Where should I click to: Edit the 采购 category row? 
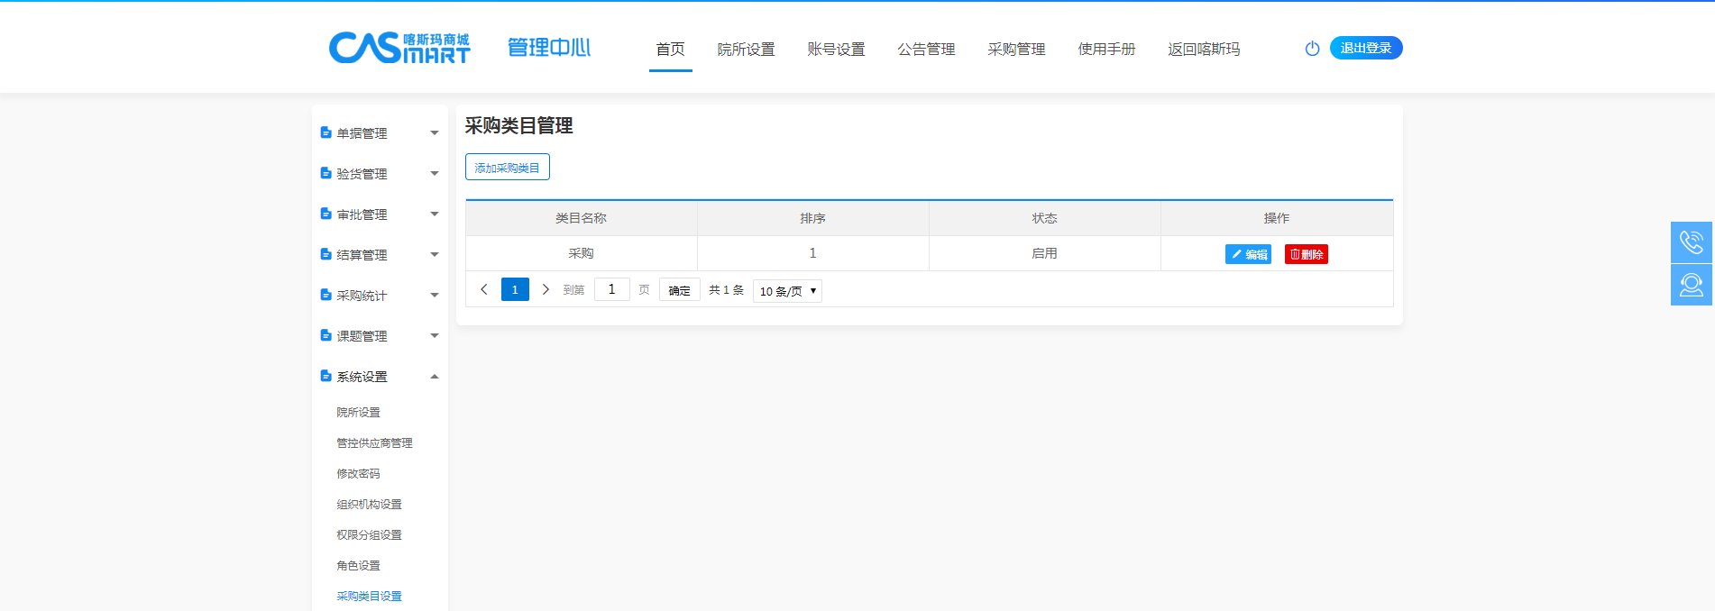1248,254
